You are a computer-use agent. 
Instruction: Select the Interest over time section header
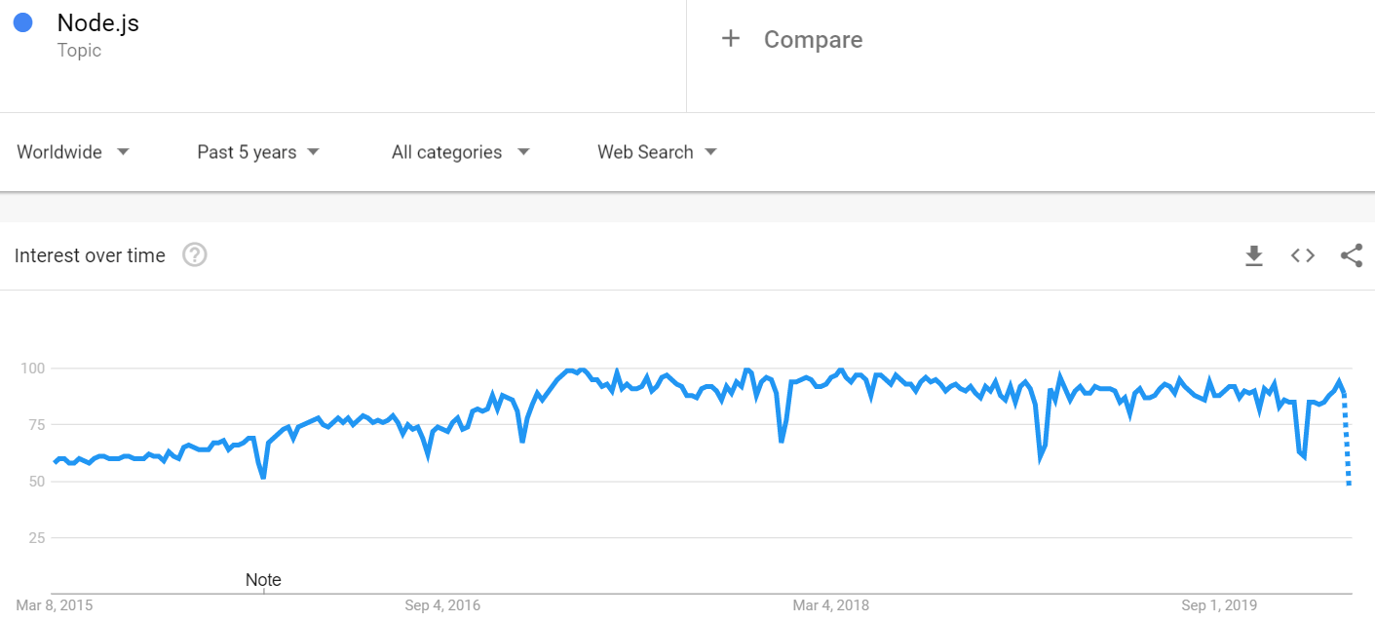click(89, 255)
